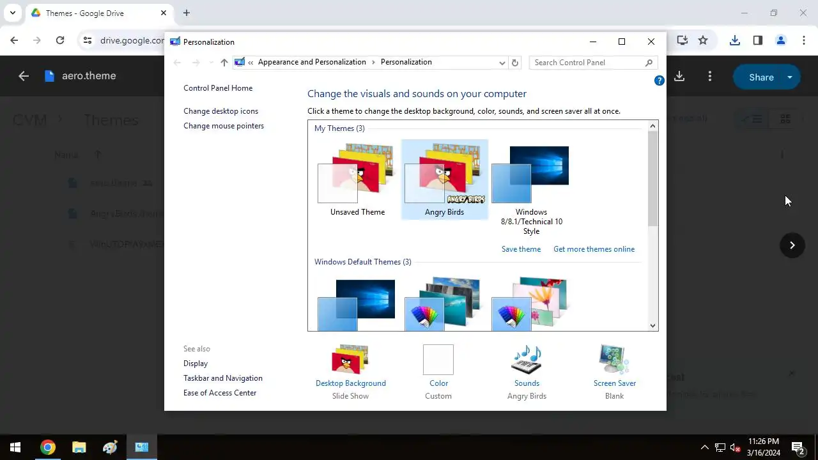Toggle Chrome side panel icon

758,40
